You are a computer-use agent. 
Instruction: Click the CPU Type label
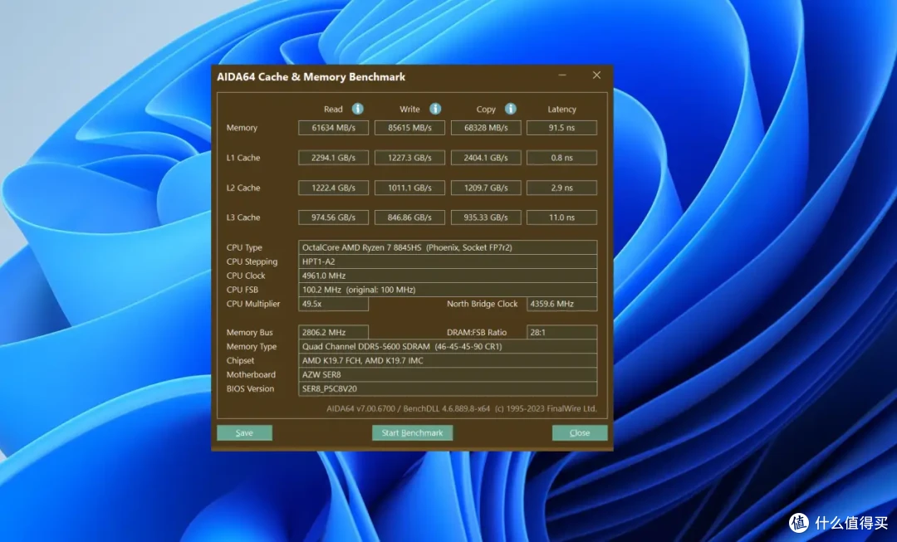click(x=244, y=247)
